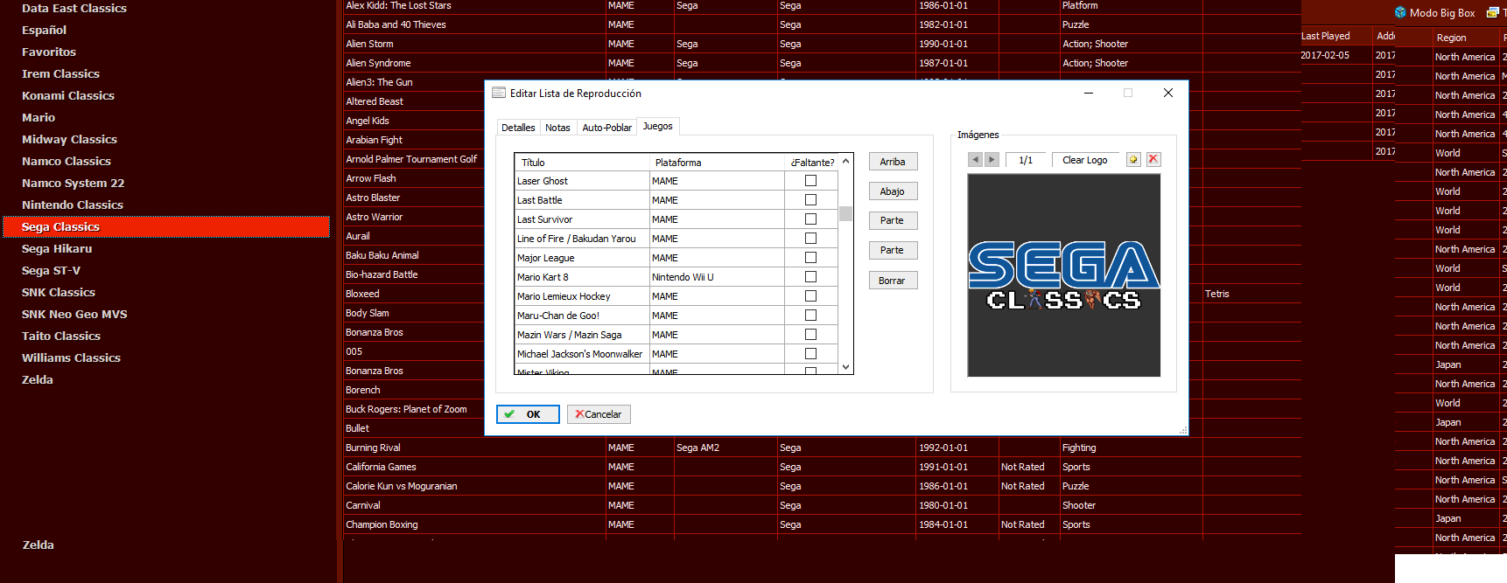Select the Konami Classics playlist
Image resolution: width=1507 pixels, height=583 pixels.
coord(68,96)
